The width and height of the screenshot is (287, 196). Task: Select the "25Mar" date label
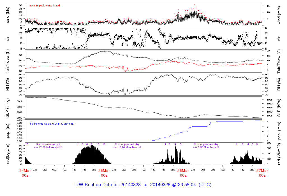104,171
